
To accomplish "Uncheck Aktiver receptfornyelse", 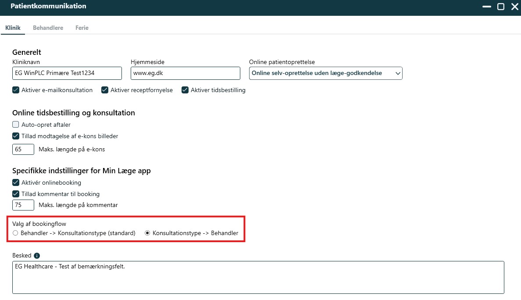I will click(105, 90).
